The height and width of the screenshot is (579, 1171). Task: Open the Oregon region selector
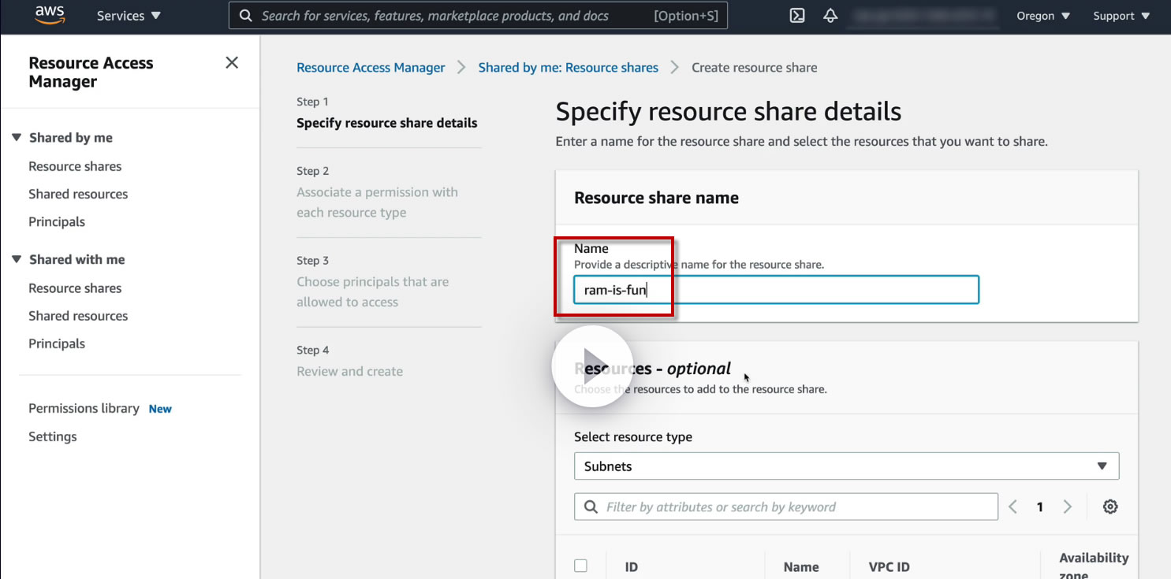[1043, 16]
